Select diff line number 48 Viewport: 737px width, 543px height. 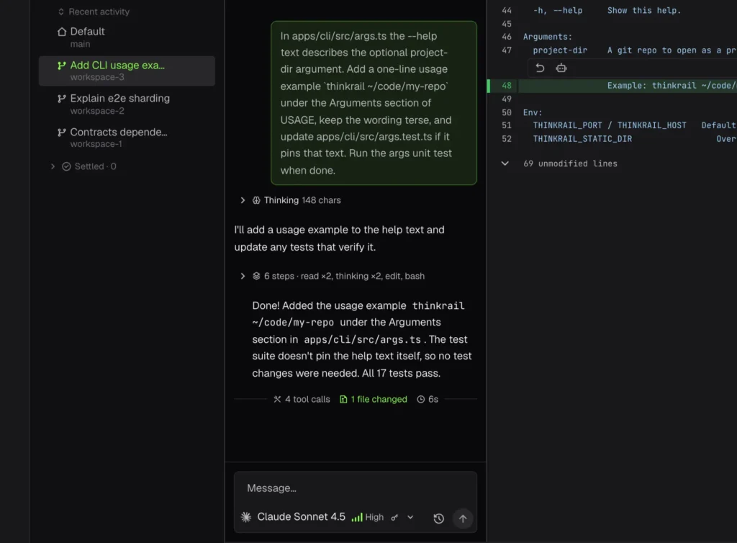(x=506, y=86)
